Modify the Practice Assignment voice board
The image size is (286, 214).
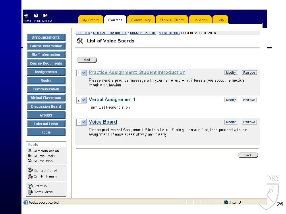pyautogui.click(x=231, y=73)
